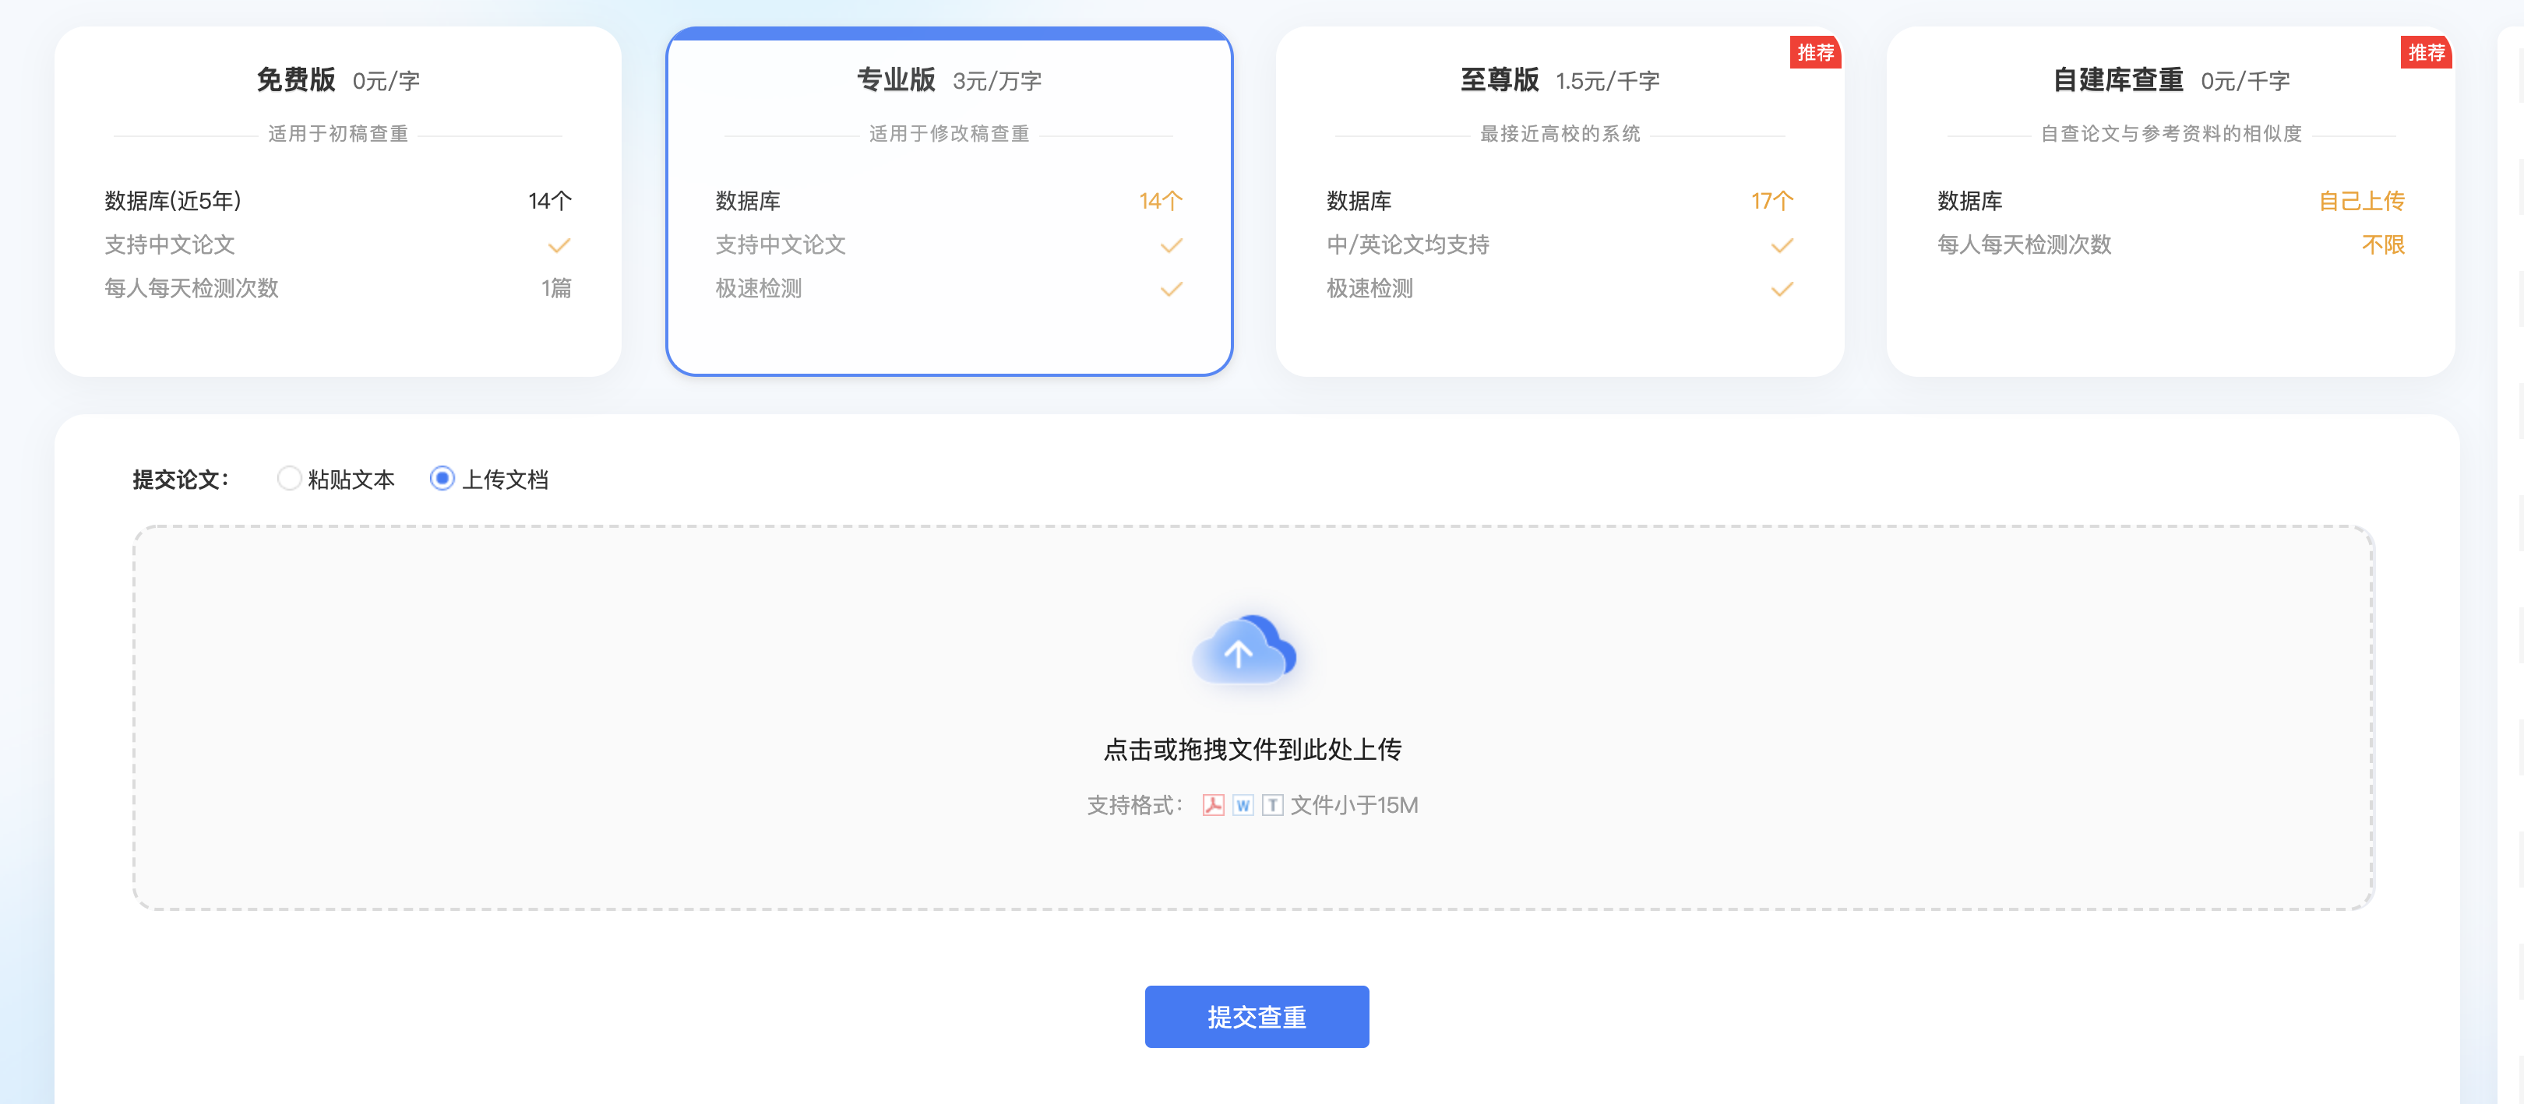This screenshot has width=2524, height=1104.
Task: Click the 1篇 daily limit value
Action: point(556,288)
